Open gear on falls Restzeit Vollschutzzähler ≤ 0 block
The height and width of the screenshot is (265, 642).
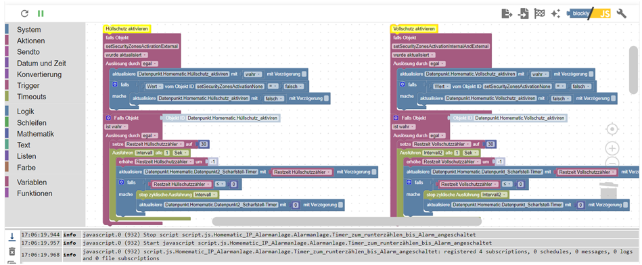409,182
